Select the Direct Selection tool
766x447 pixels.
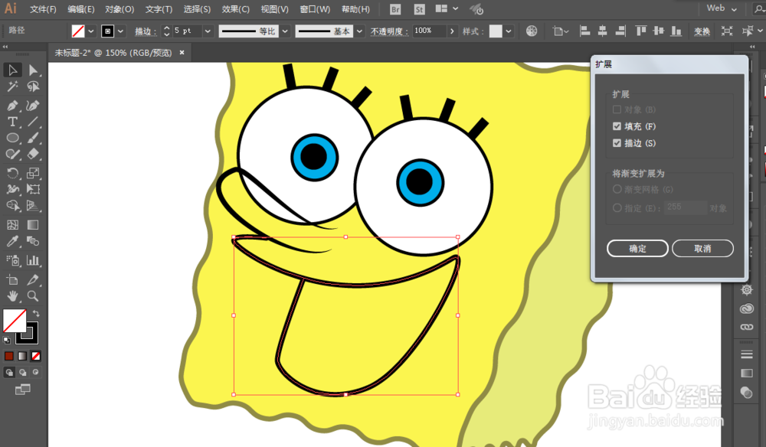click(33, 70)
